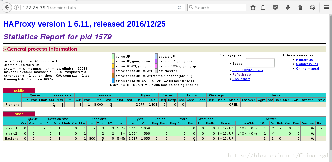
Task: Select the statsrv1 row name
Action: tap(12, 128)
